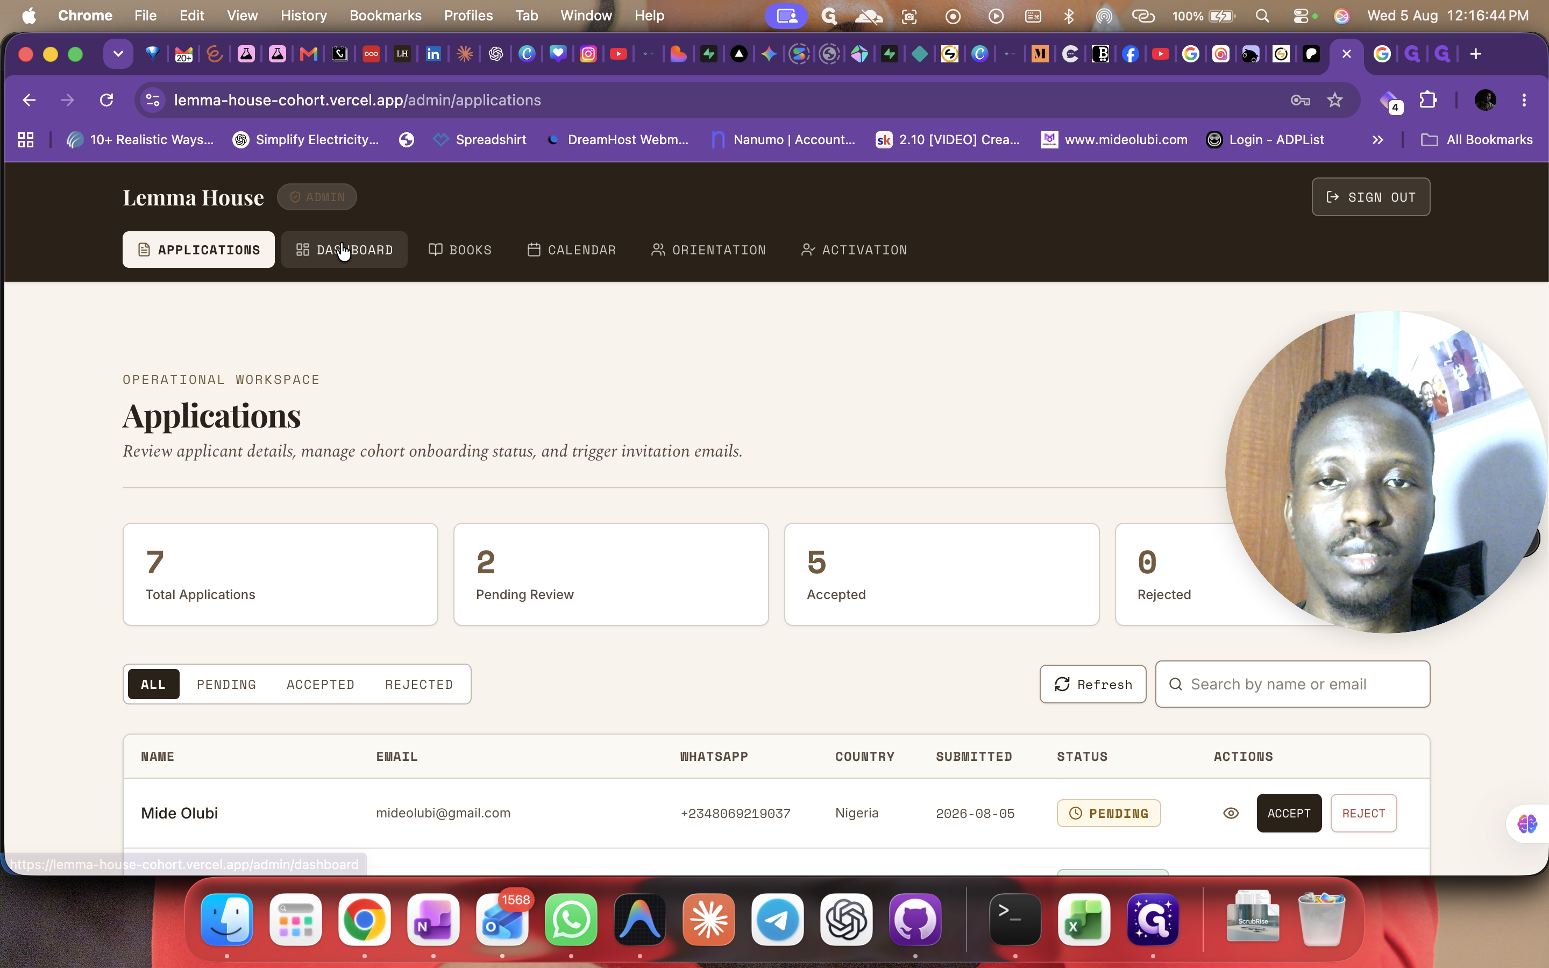The height and width of the screenshot is (968, 1549).
Task: Switch to the Orientation admin tab
Action: pyautogui.click(x=708, y=250)
